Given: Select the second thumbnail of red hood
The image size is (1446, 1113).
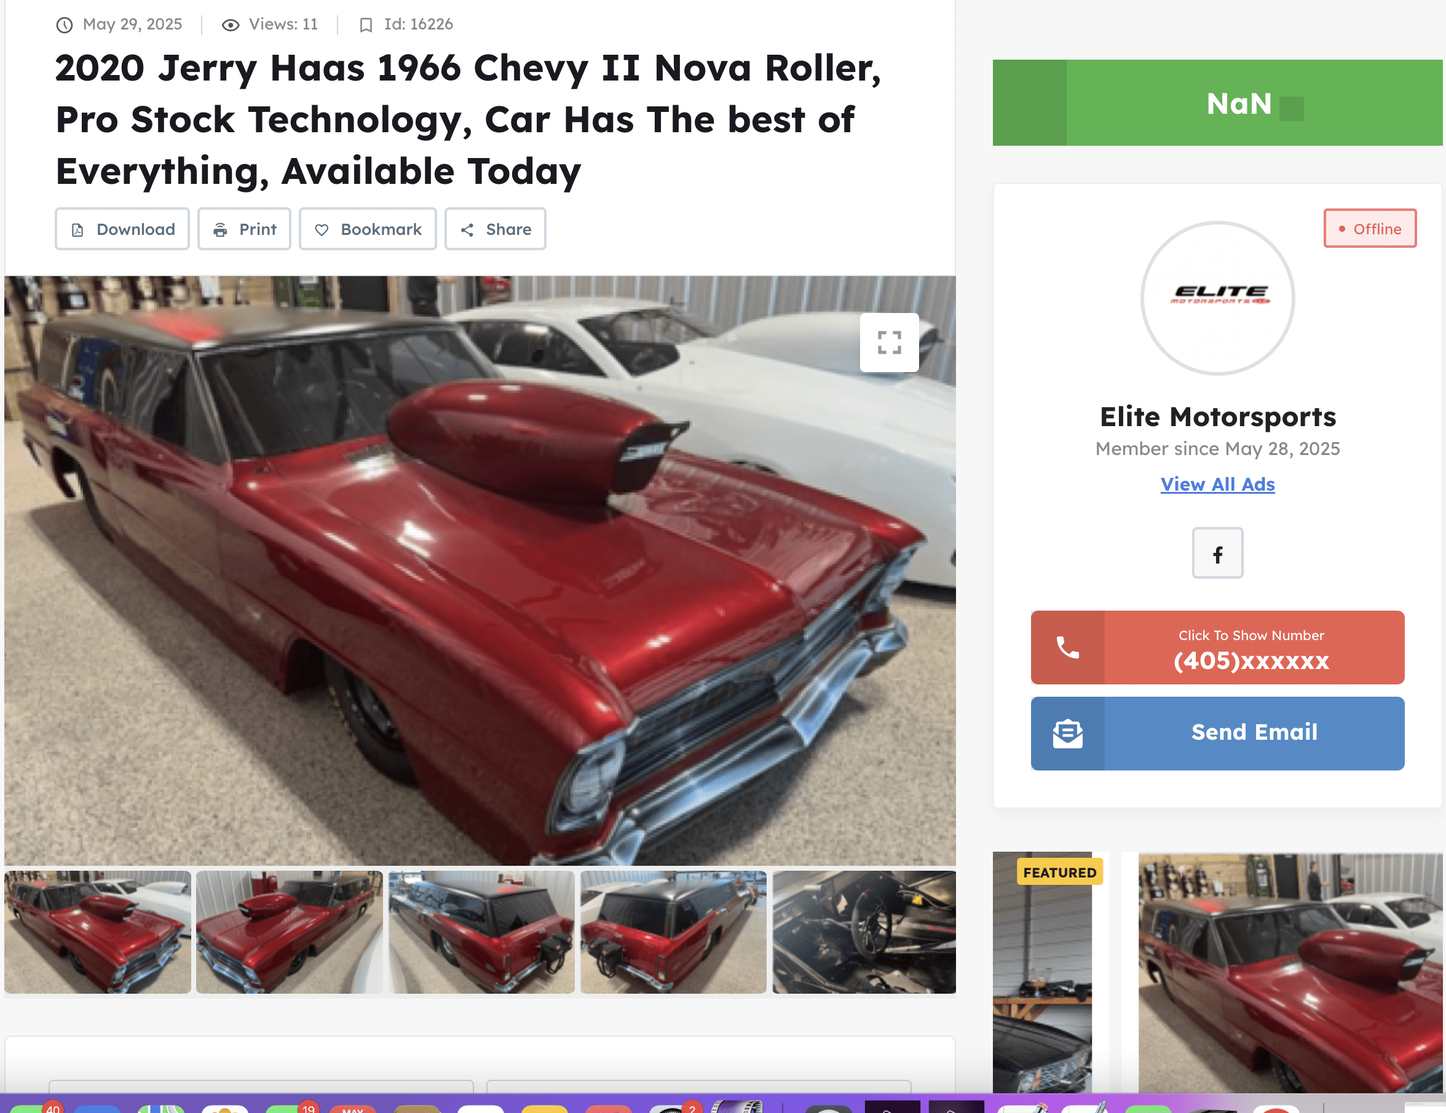Looking at the screenshot, I should tap(290, 932).
